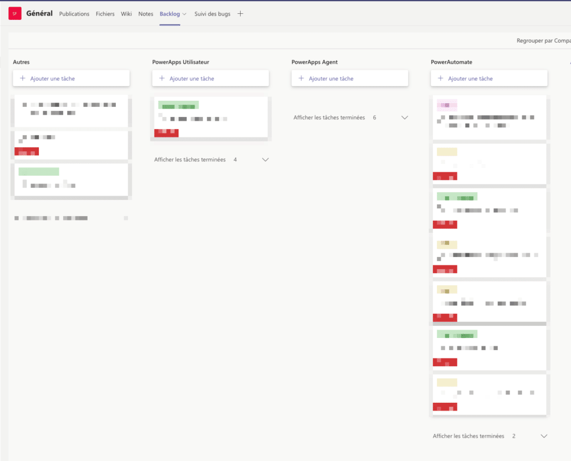
Task: Expand the Backlog tab options chevron
Action: (x=184, y=14)
